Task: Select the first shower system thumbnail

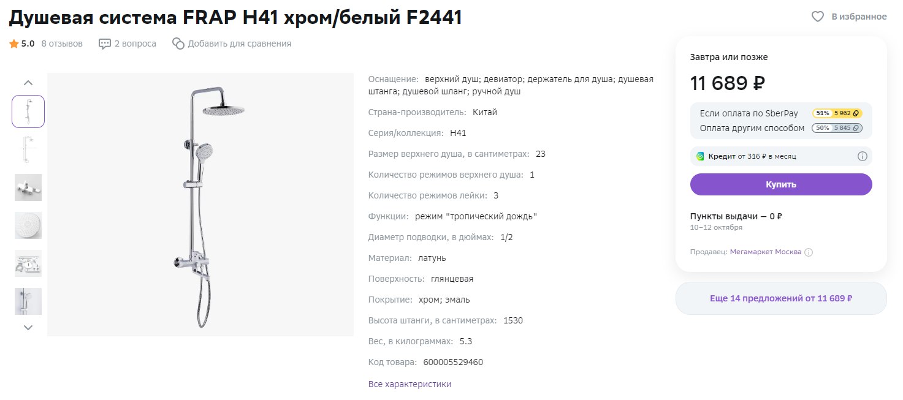Action: (28, 111)
